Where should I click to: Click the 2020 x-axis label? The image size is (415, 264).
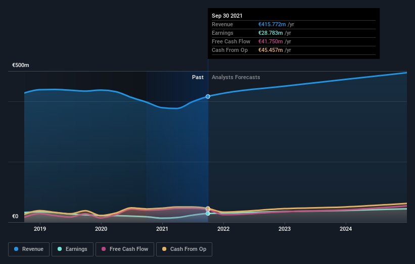pyautogui.click(x=101, y=229)
